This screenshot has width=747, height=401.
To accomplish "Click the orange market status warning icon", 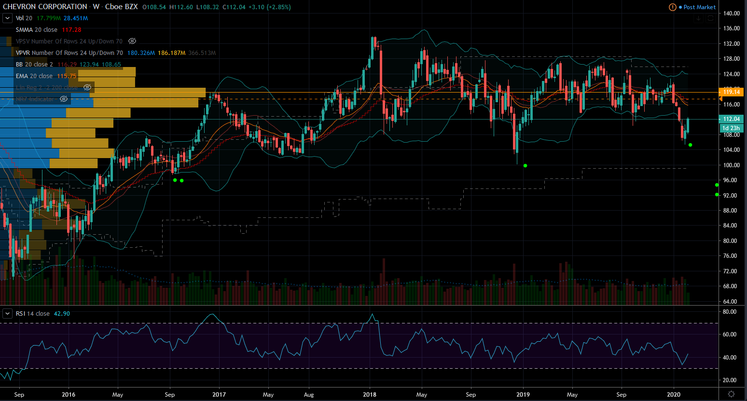I will pos(673,7).
